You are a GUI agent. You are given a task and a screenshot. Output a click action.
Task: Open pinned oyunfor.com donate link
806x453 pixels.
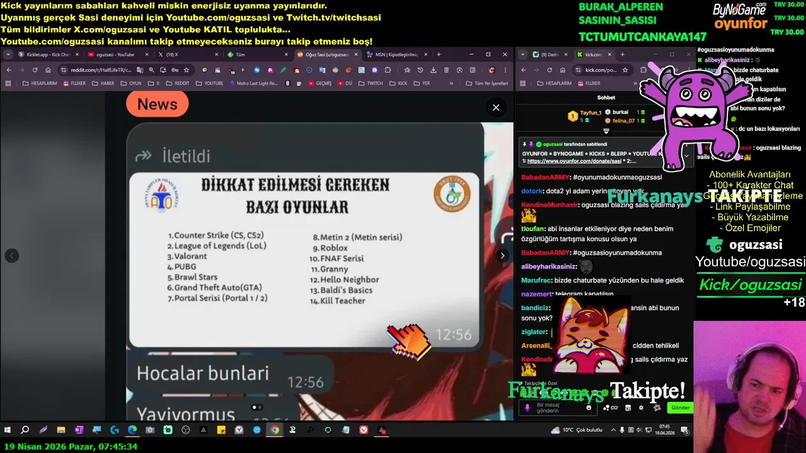573,161
